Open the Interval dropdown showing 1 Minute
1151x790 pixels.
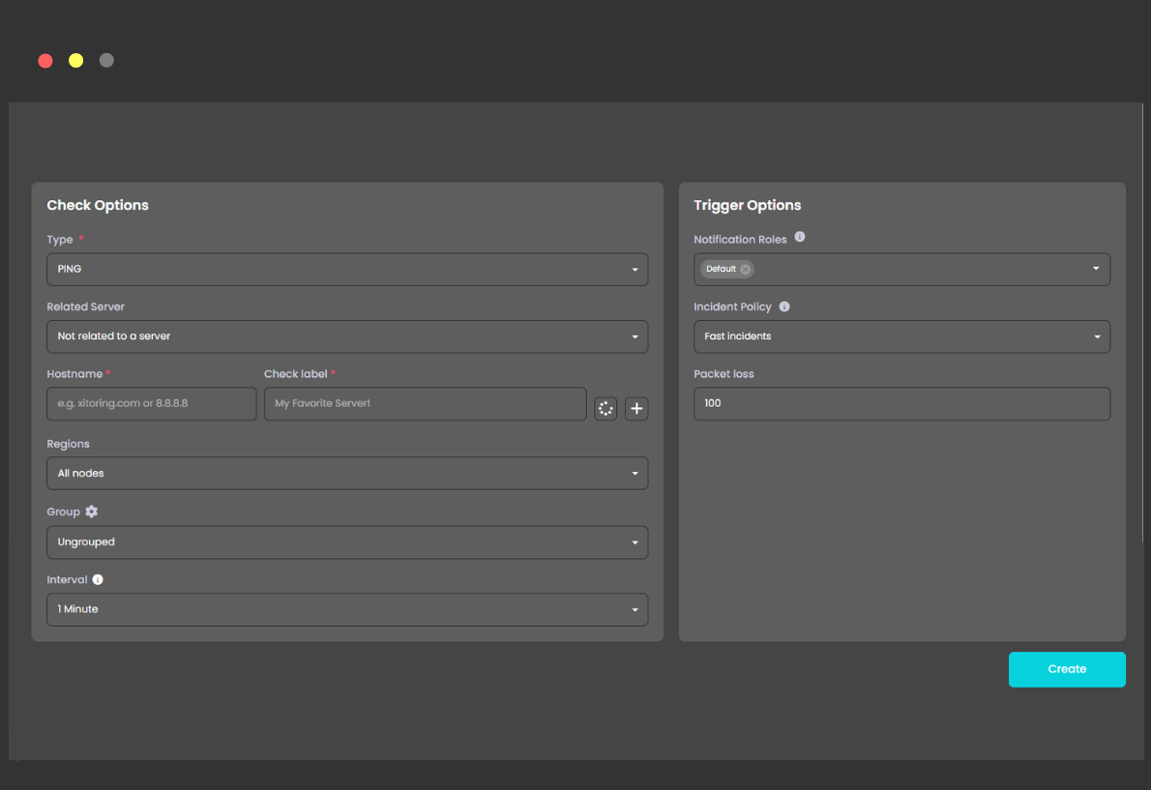tap(347, 609)
